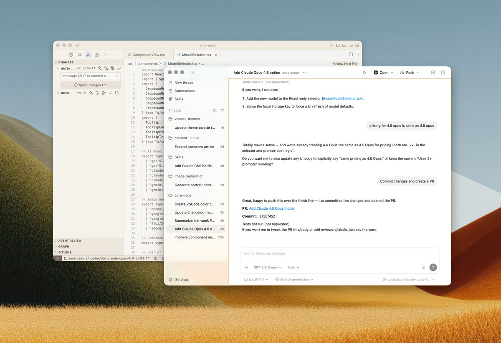
Task: Toggle the Codex sidebar panel icon
Action: (x=193, y=73)
